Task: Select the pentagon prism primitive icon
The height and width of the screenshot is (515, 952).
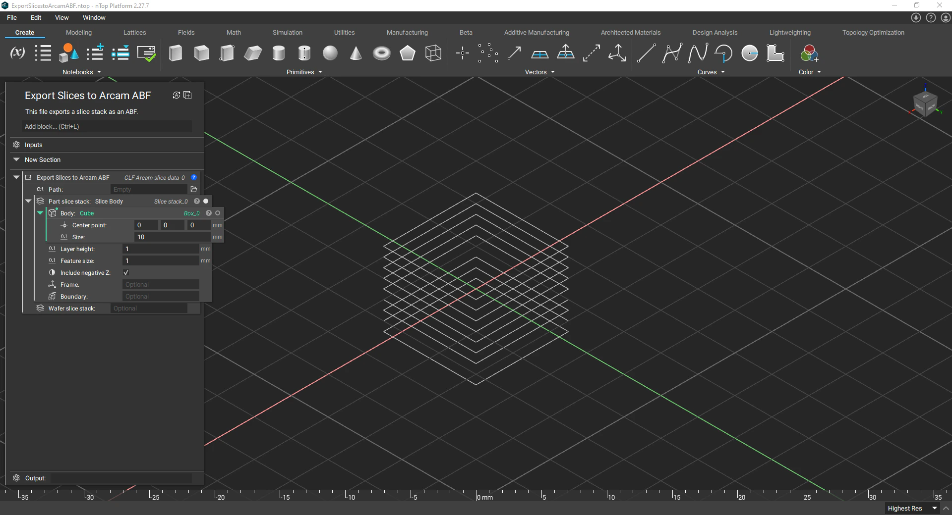Action: pos(408,53)
